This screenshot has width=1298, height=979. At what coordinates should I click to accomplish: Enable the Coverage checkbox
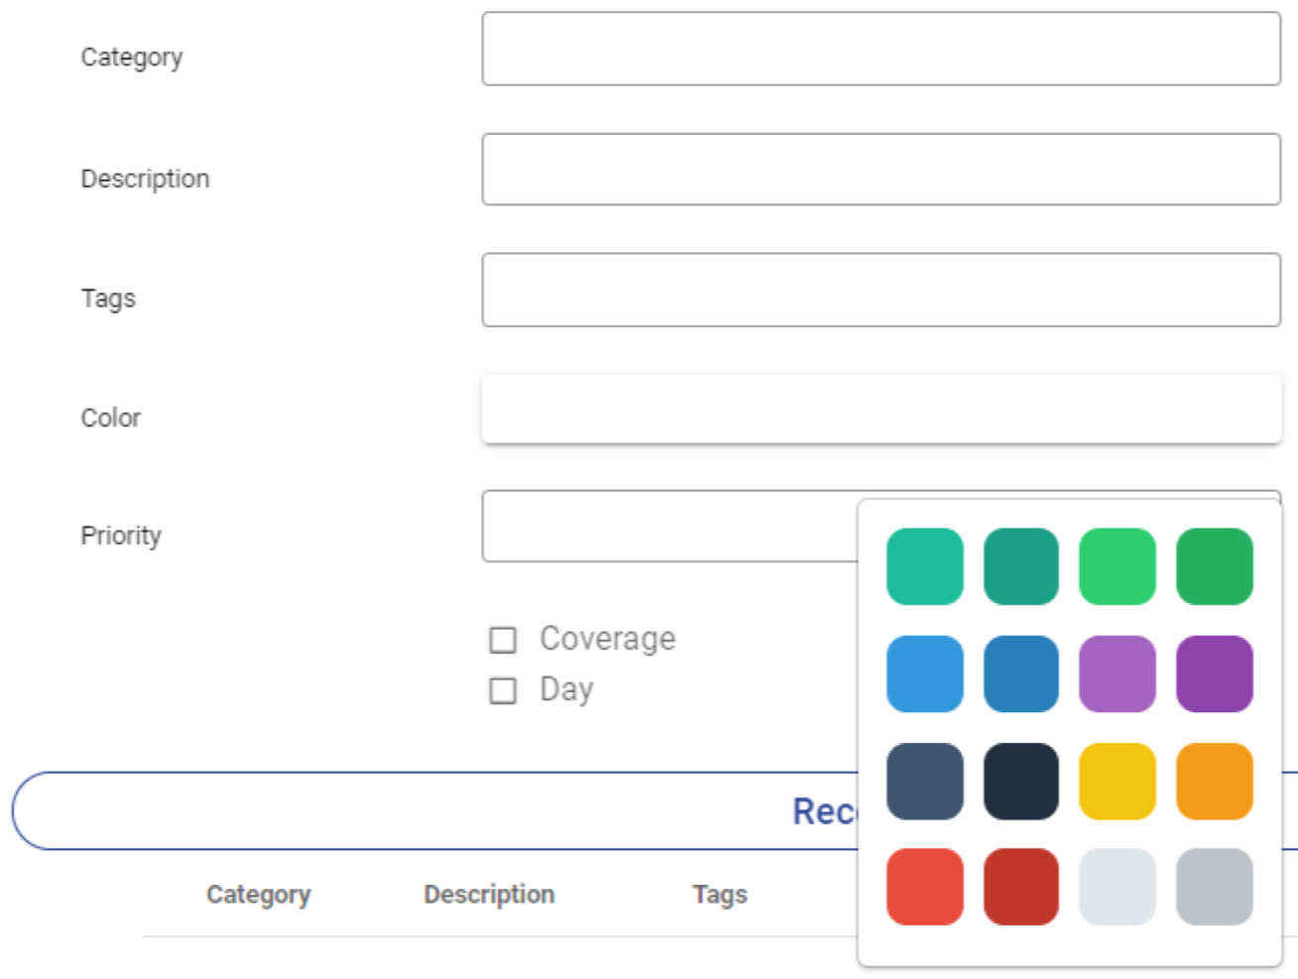click(x=503, y=640)
